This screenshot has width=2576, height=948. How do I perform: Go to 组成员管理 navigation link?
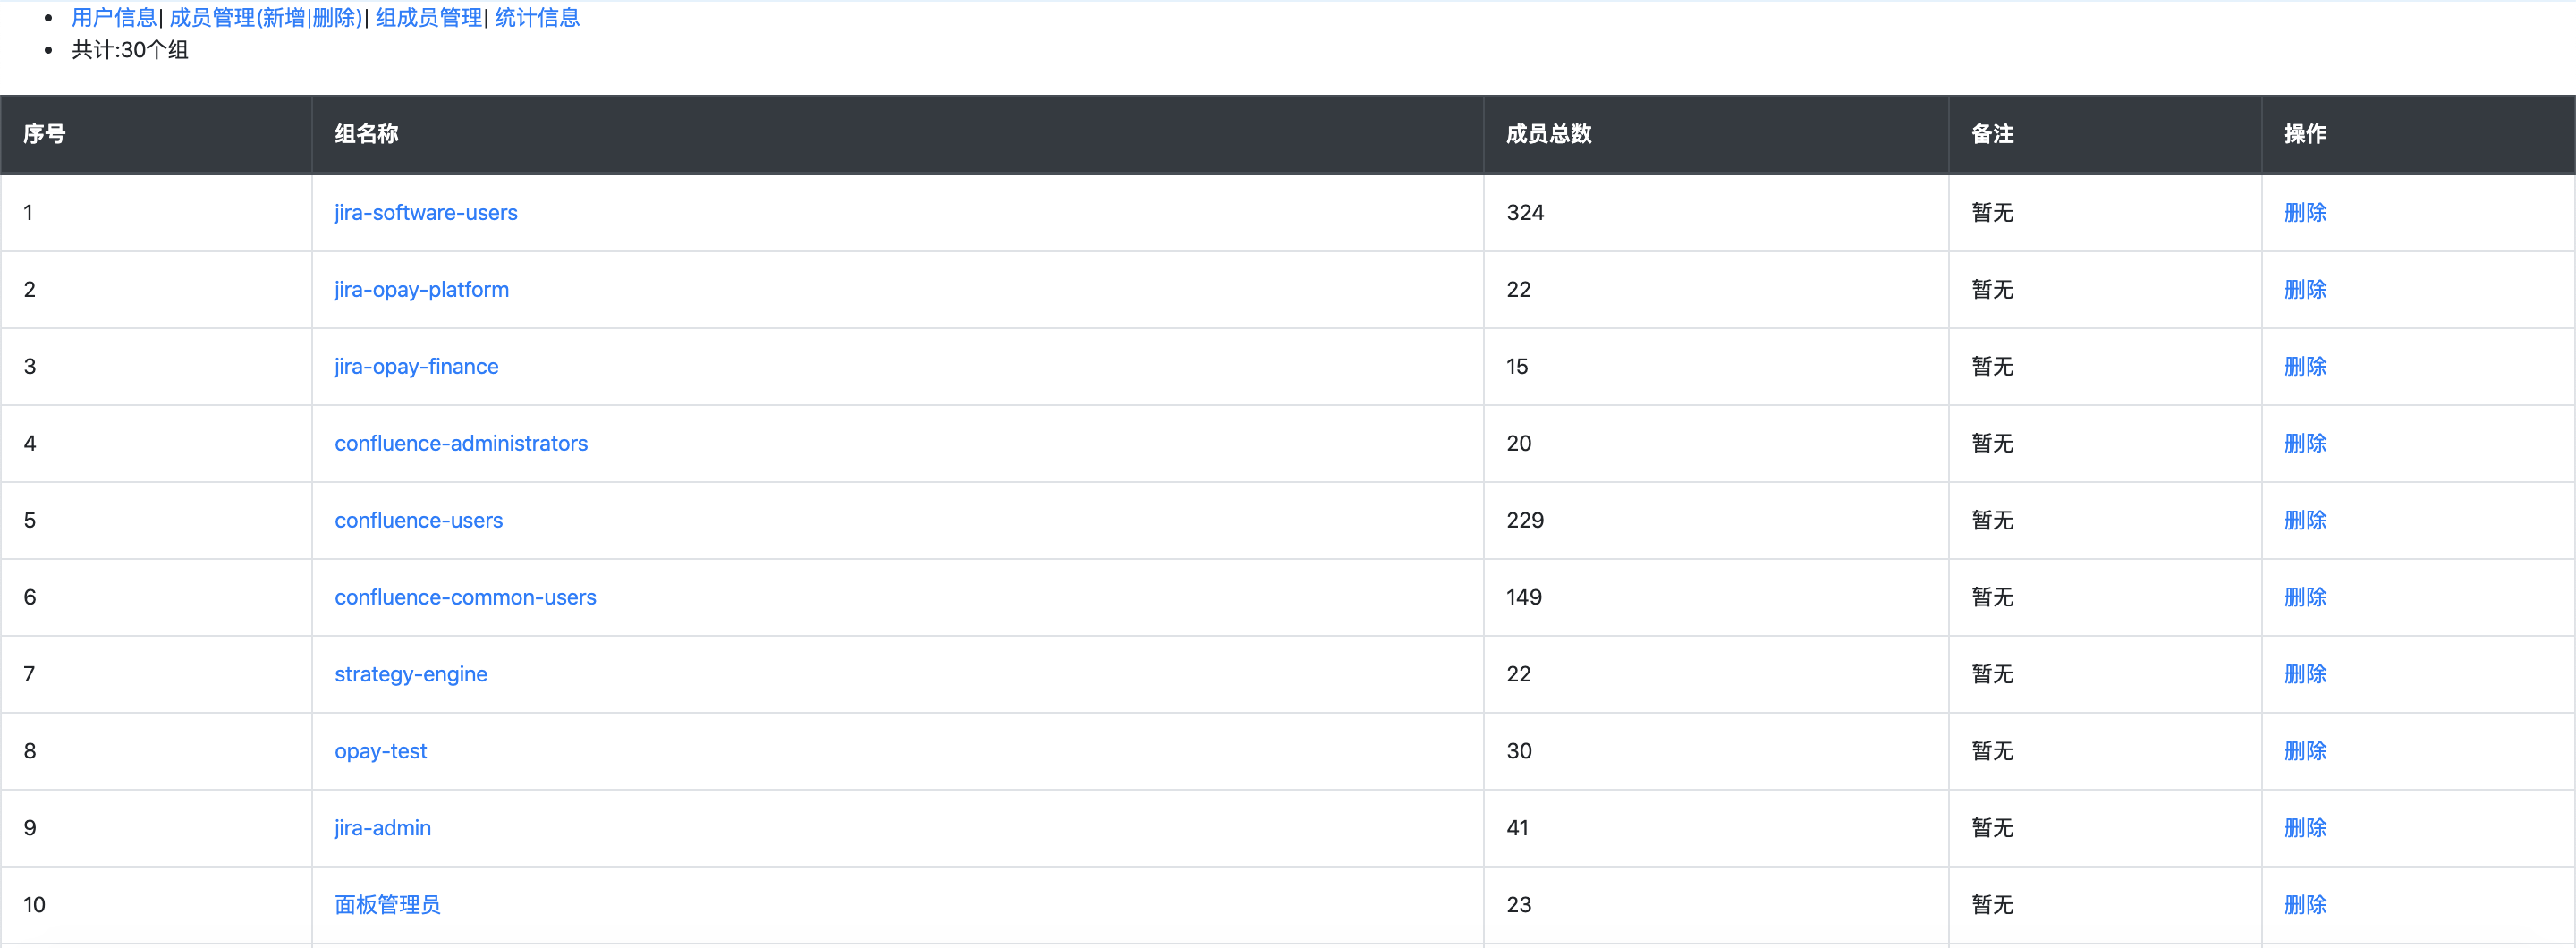(429, 18)
